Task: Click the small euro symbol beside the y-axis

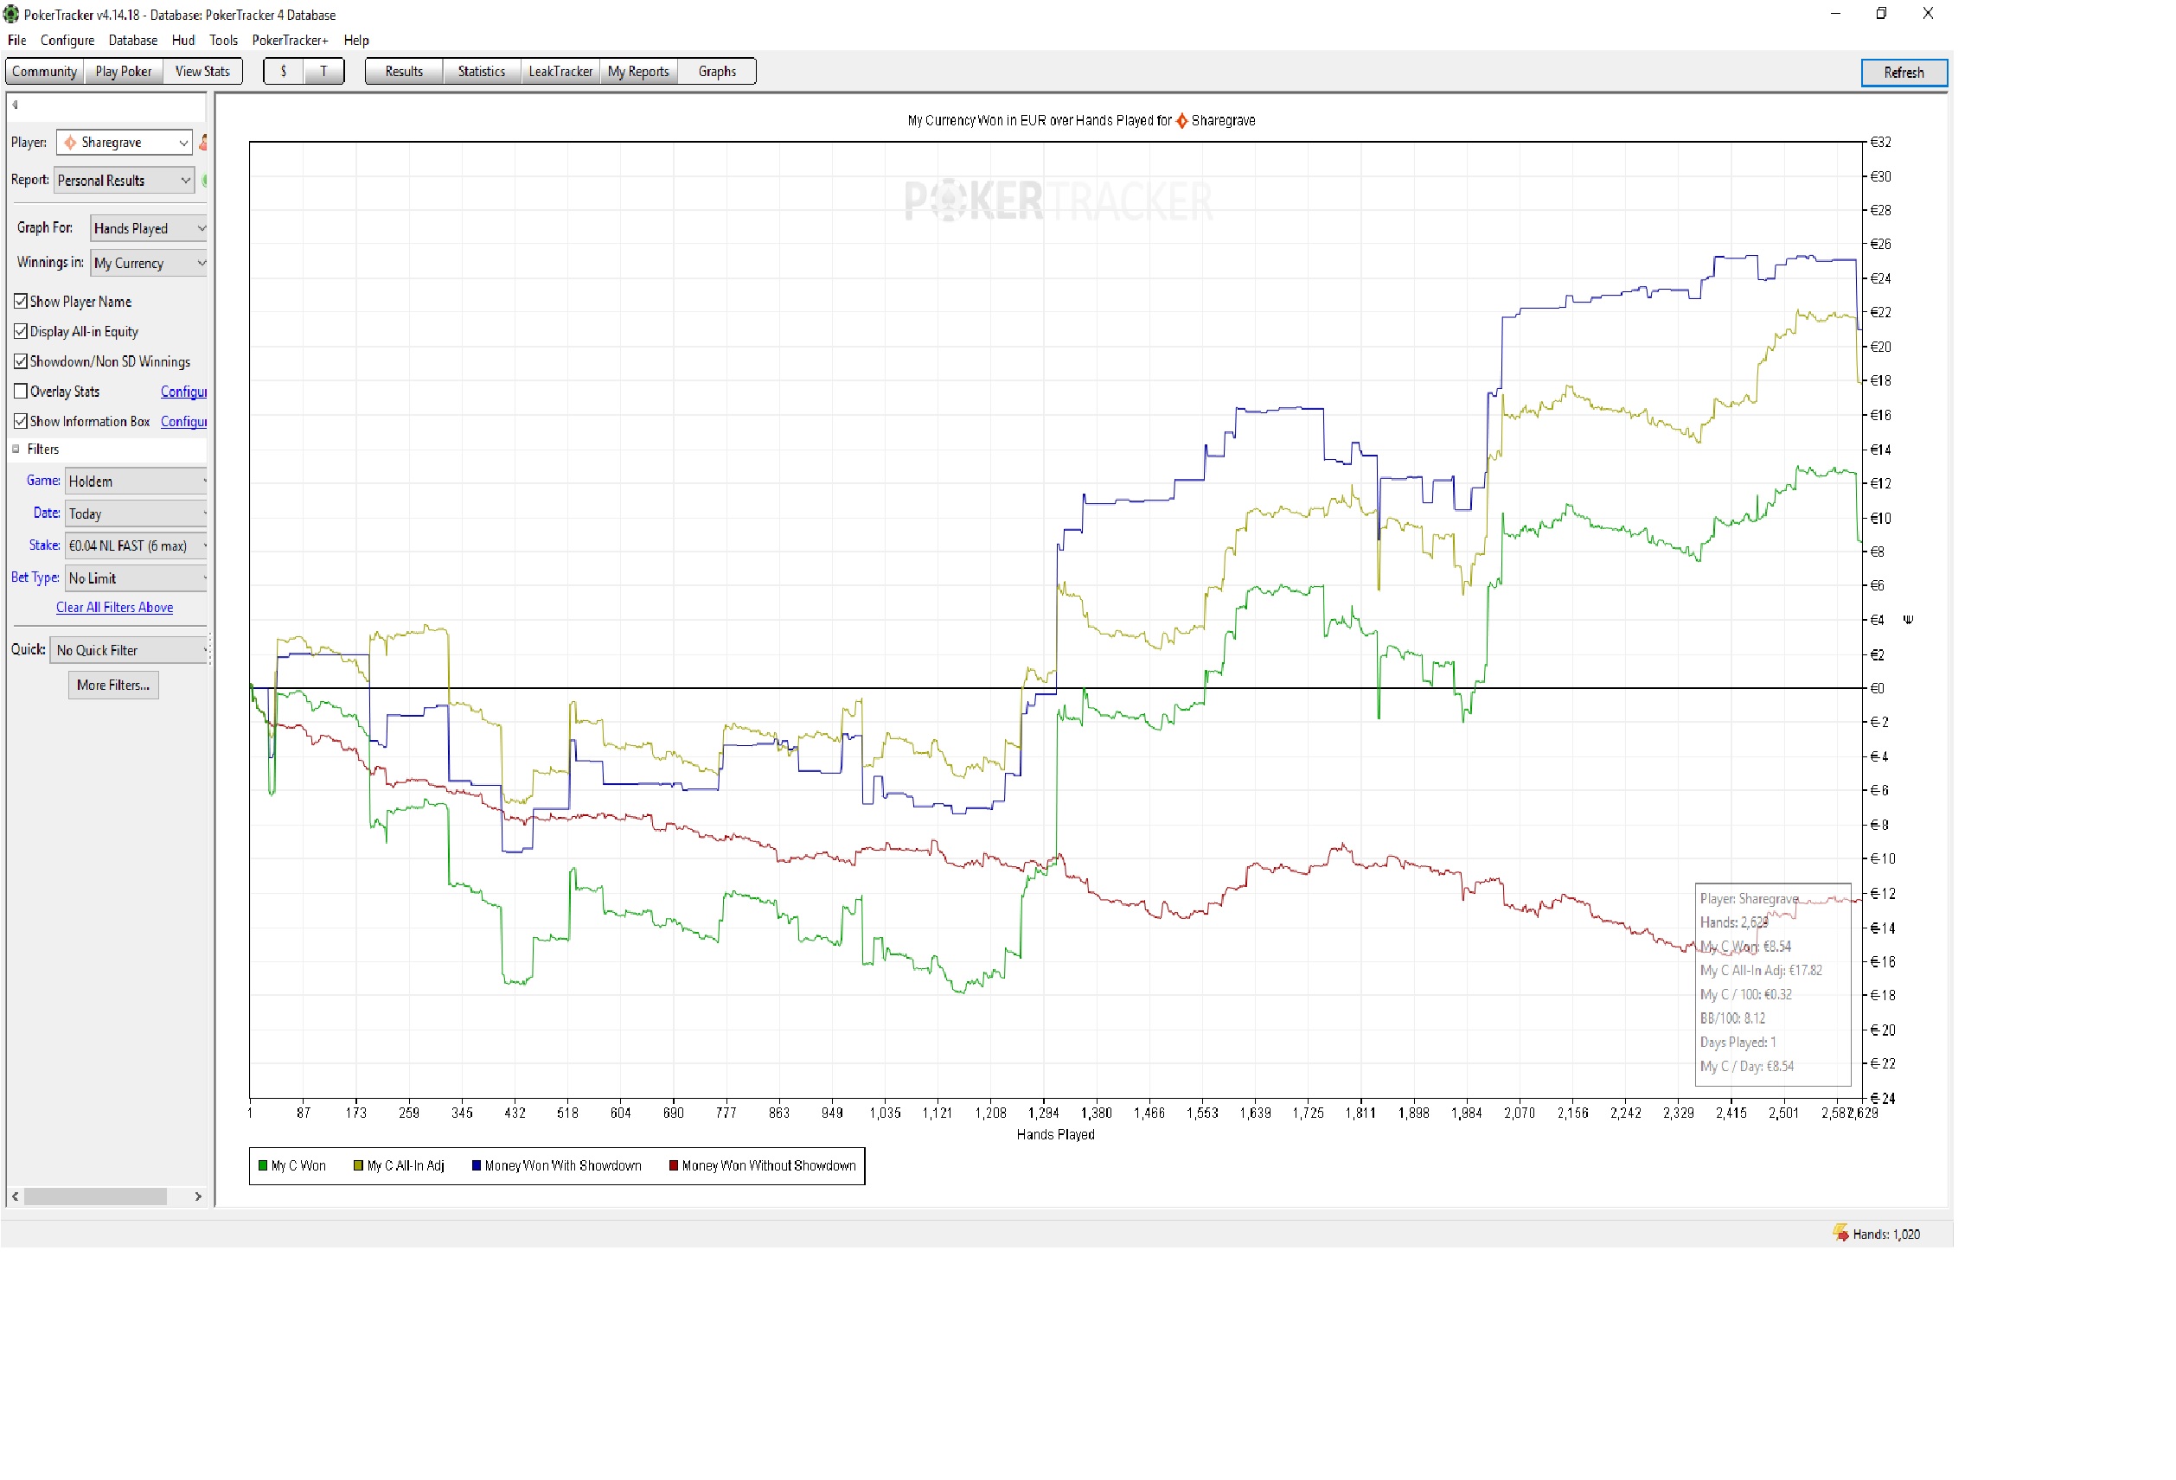Action: click(1908, 620)
